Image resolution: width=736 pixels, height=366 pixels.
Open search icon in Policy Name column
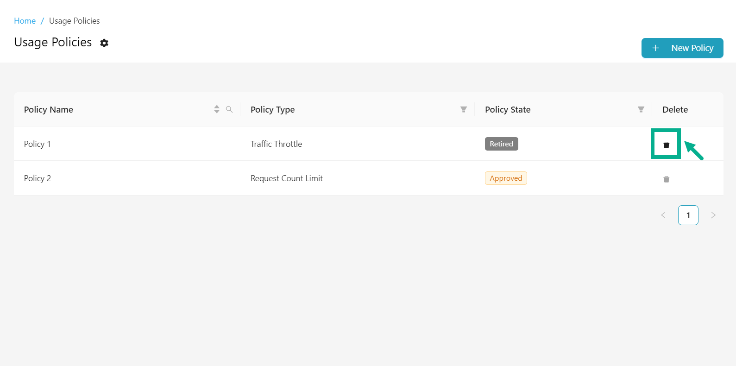(229, 109)
